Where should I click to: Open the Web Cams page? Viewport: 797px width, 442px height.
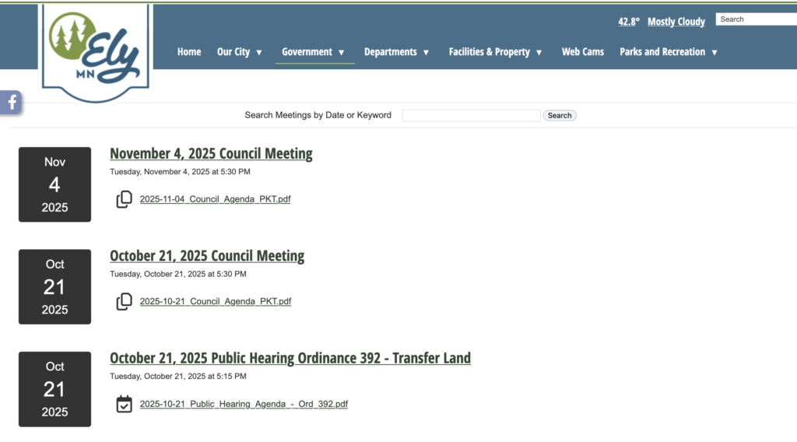point(583,52)
